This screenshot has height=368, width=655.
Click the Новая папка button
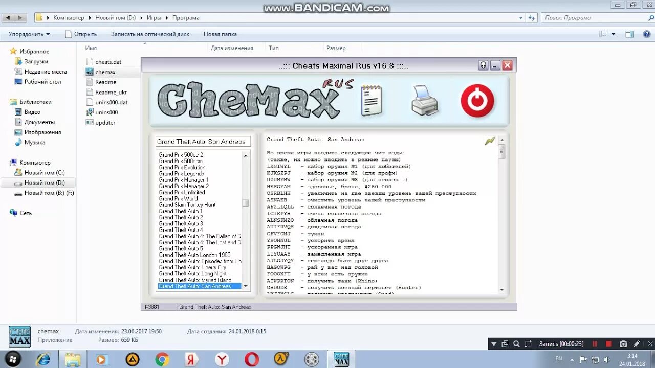220,34
